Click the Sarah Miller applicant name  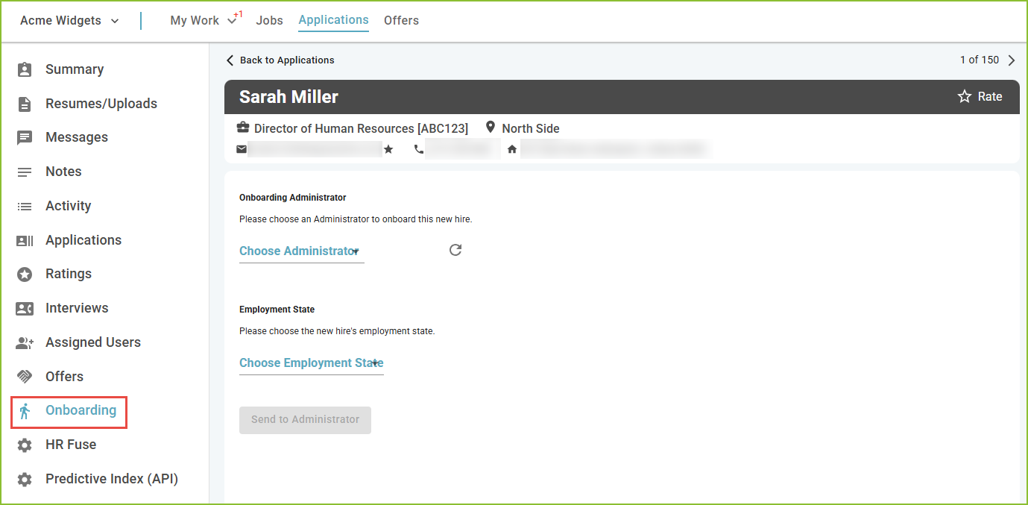click(x=288, y=97)
